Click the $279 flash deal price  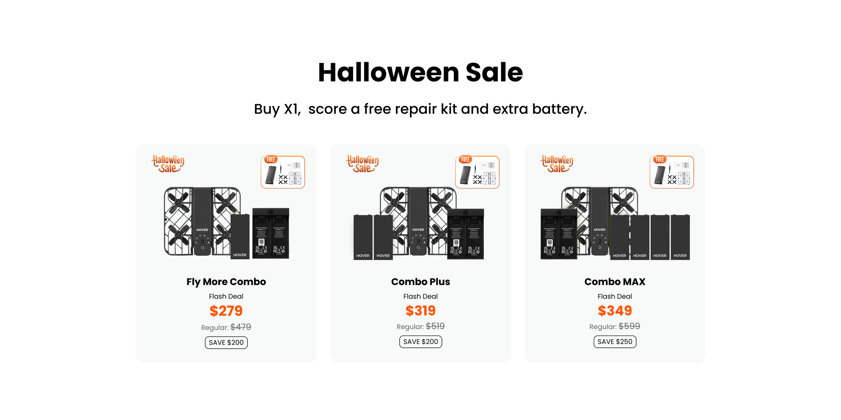(x=226, y=311)
